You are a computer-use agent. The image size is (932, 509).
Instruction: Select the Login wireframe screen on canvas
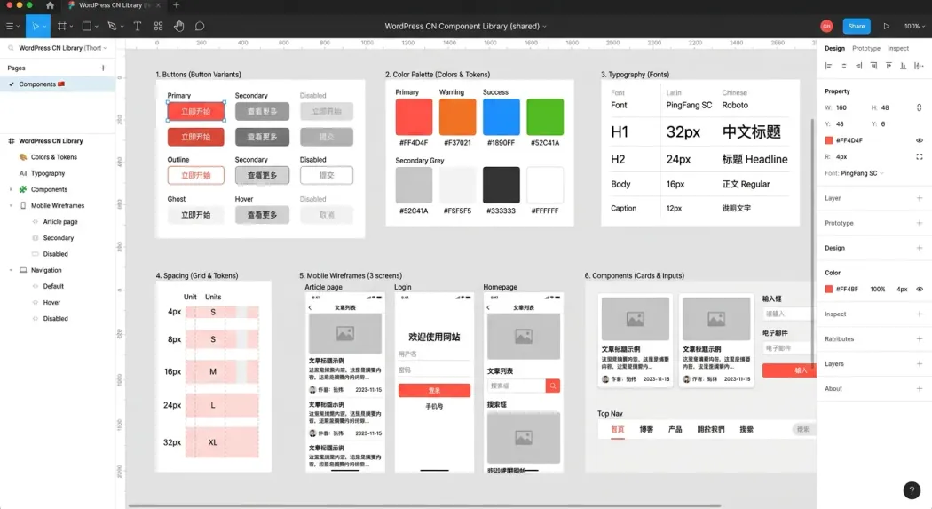[x=434, y=382]
